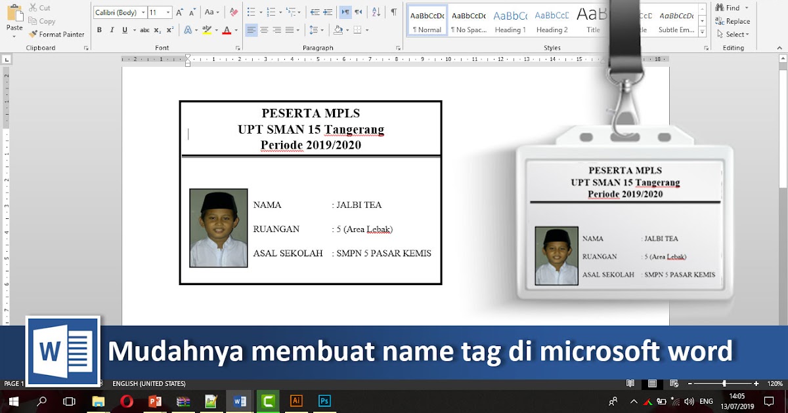Show paragraph marks with the pilcrow toggle
The height and width of the screenshot is (413, 788).
[x=394, y=12]
